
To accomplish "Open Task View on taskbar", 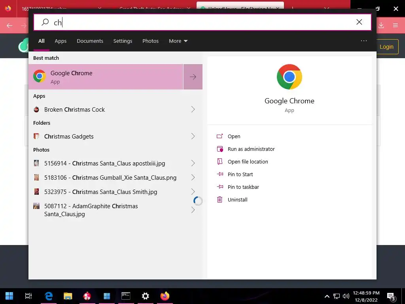I will [x=28, y=296].
